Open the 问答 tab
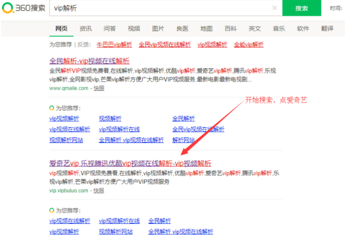This screenshot has height=238, width=346. pyautogui.click(x=109, y=29)
